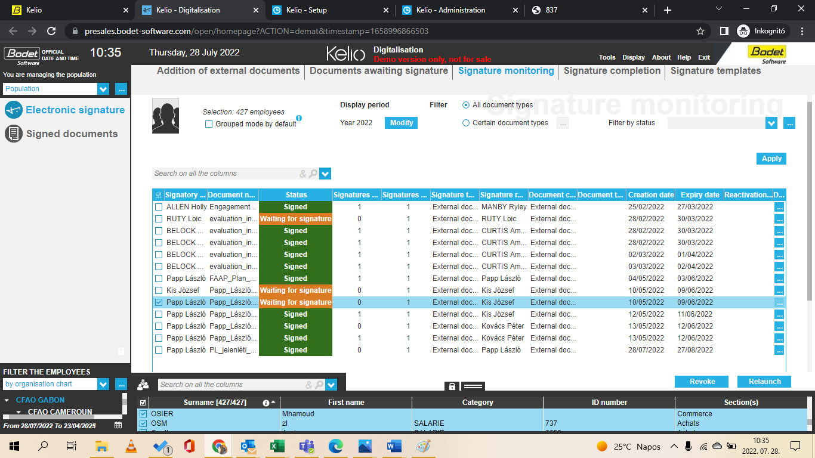Expand the Population dropdown
Screen dimensions: 815x458
104,89
